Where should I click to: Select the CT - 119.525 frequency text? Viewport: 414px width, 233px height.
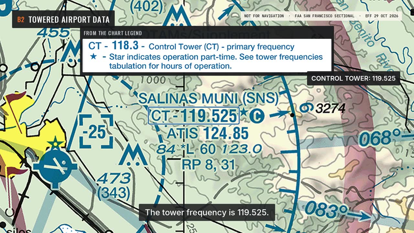194,116
